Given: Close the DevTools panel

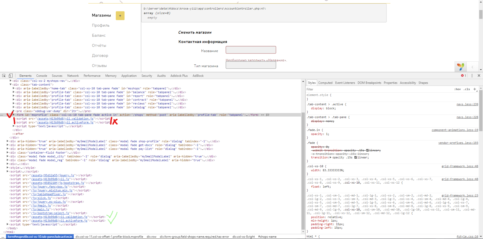Looking at the screenshot, I should tap(479, 76).
